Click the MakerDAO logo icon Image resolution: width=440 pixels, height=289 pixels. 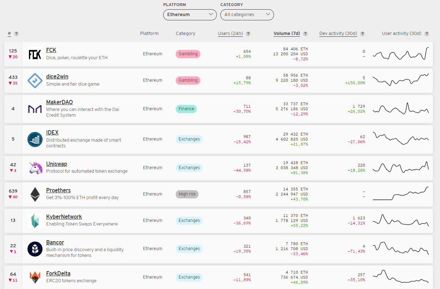coord(35,109)
